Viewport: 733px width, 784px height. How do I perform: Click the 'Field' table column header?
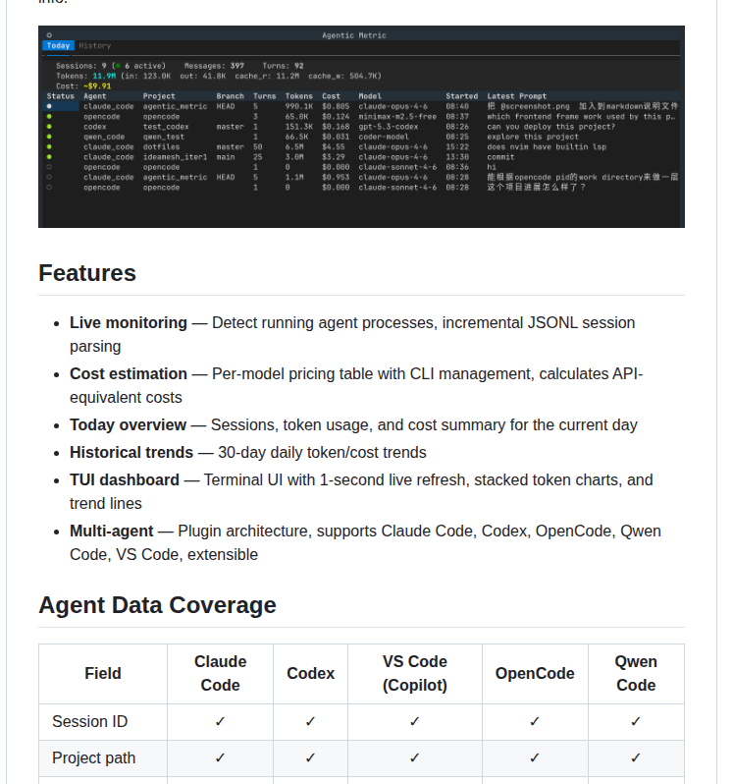103,674
